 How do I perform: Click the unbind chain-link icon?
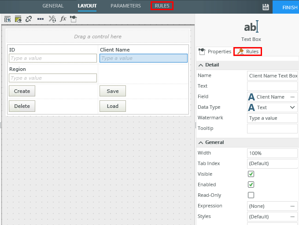[x=29, y=19]
